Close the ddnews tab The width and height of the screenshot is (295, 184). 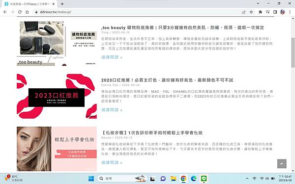[54, 4]
